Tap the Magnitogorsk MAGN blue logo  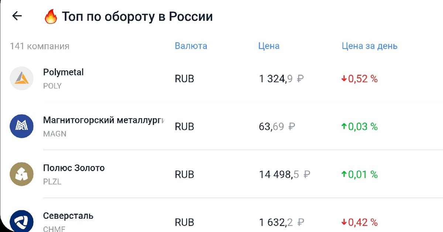pos(22,126)
